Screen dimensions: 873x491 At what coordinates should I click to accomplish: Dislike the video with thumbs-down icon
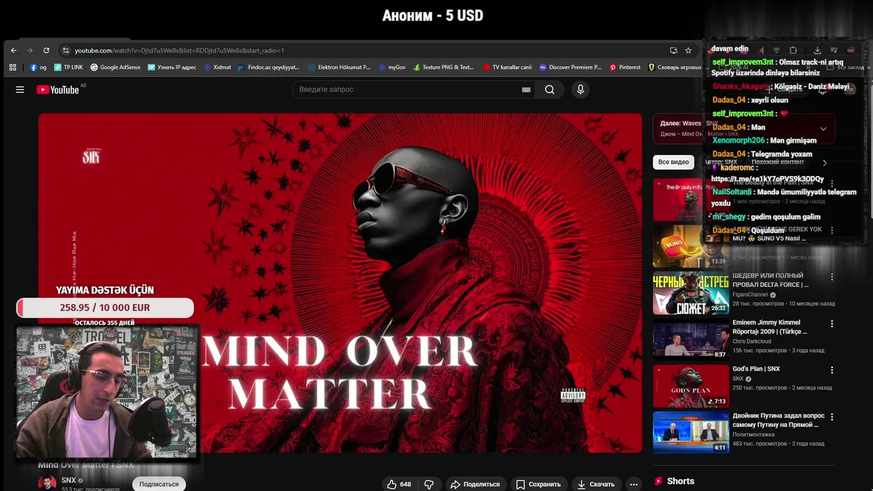[x=429, y=484]
